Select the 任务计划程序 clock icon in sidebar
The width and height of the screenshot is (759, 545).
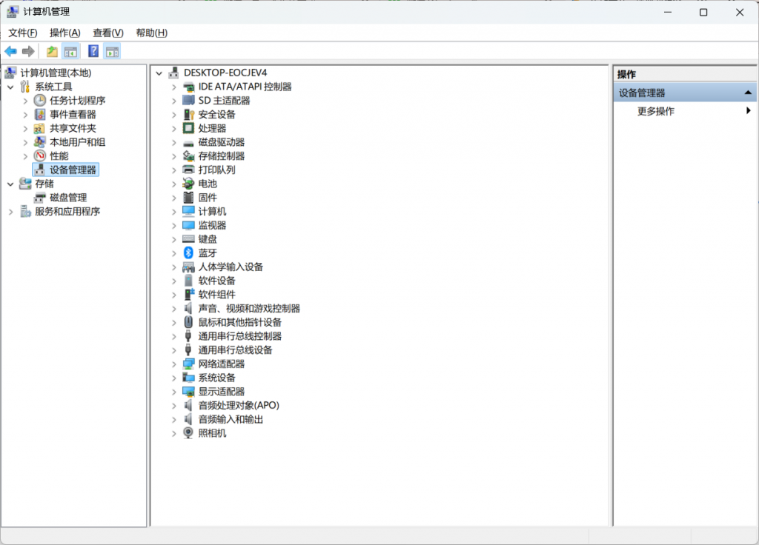tap(40, 101)
